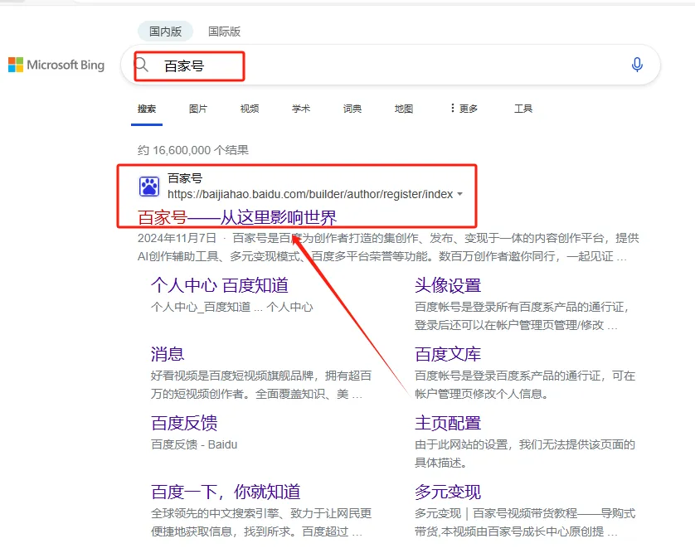The width and height of the screenshot is (695, 553).
Task: Open the 地图 tab
Action: [x=404, y=109]
